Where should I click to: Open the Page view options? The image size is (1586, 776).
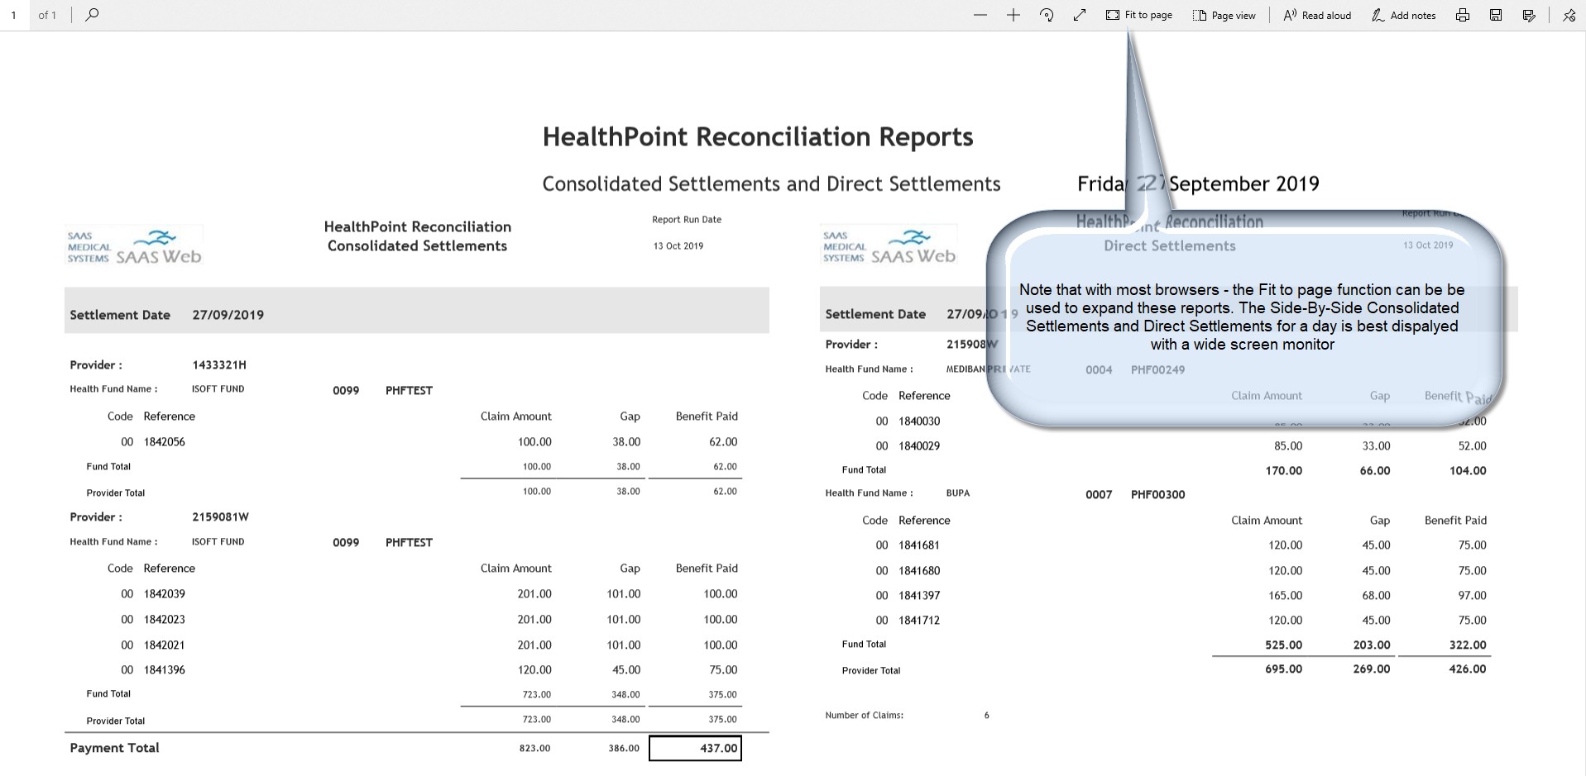(x=1224, y=15)
